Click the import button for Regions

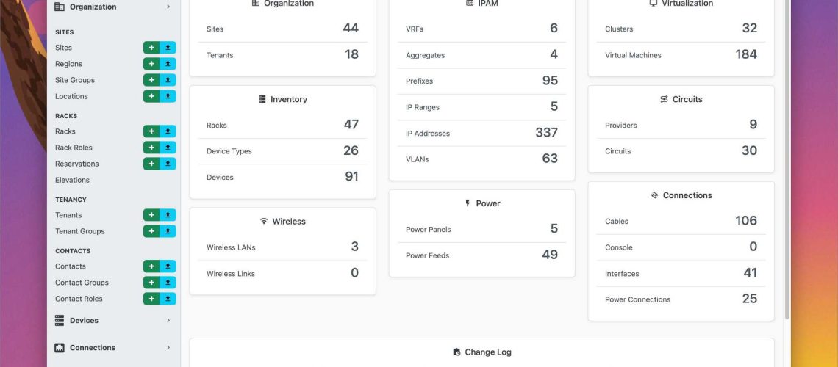pyautogui.click(x=168, y=64)
